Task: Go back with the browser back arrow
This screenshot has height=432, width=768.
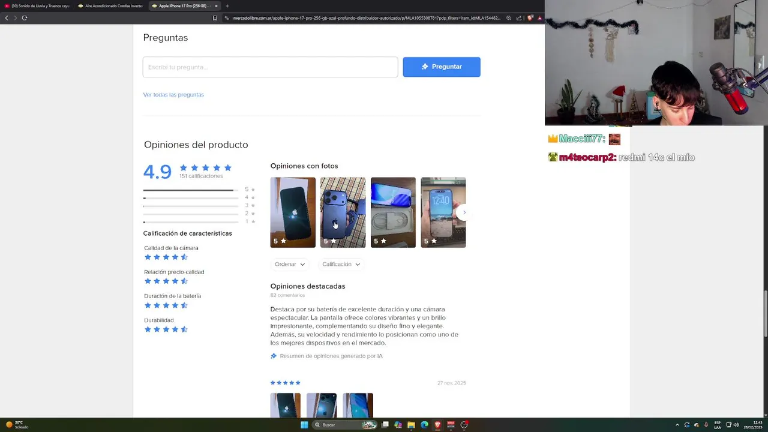Action: coord(7,18)
